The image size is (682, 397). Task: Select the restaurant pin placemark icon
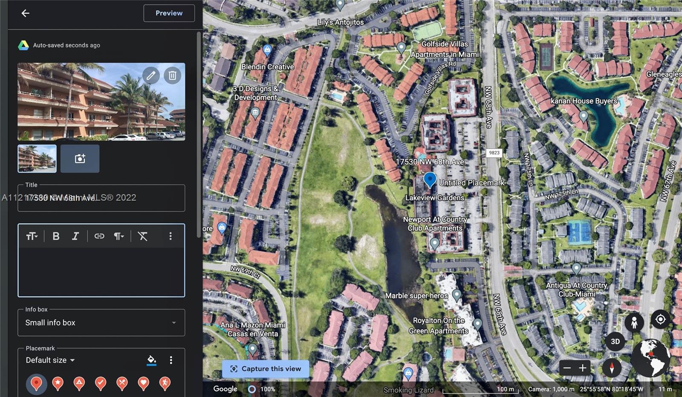[122, 383]
